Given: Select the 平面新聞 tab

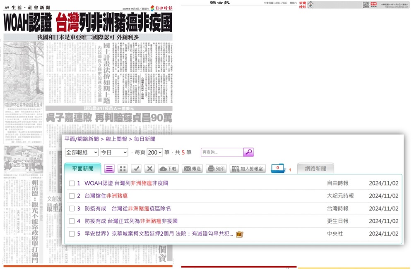Looking at the screenshot, I should (x=83, y=169).
